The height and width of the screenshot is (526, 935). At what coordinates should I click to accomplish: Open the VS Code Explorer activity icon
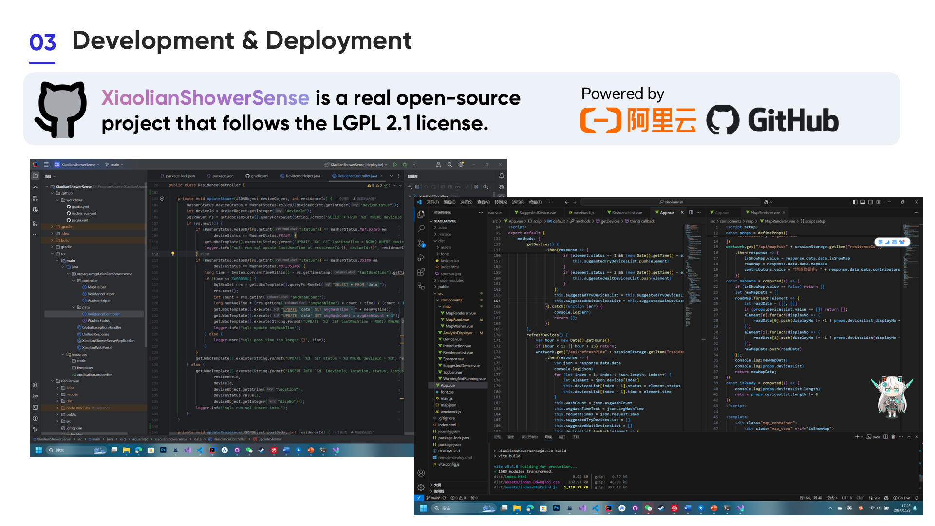pos(421,214)
